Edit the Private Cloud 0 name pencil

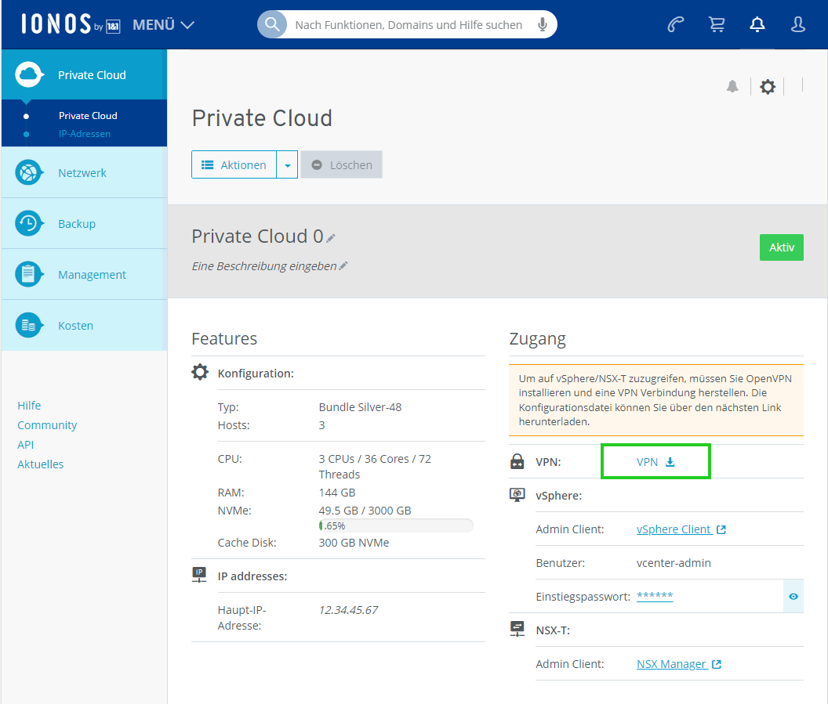pos(331,238)
